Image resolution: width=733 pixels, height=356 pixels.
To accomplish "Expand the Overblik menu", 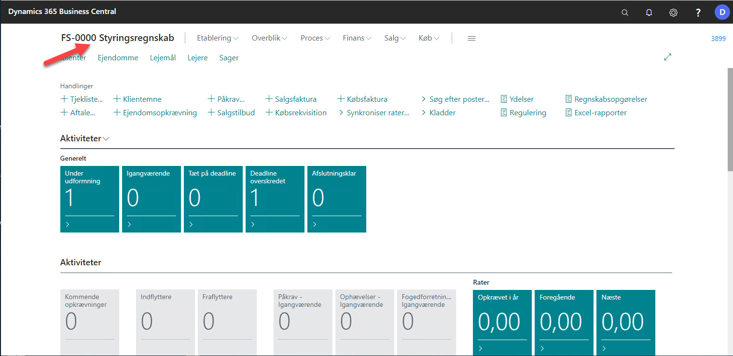I will coord(270,38).
